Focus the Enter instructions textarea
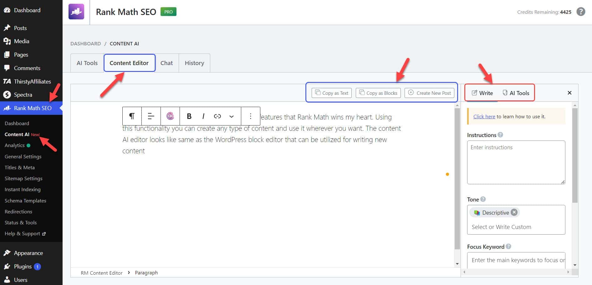 pos(516,162)
